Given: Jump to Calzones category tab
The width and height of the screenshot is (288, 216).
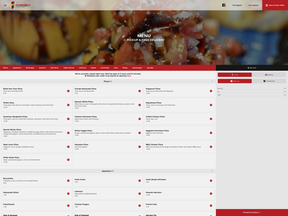Looking at the screenshot, I should pos(82,68).
